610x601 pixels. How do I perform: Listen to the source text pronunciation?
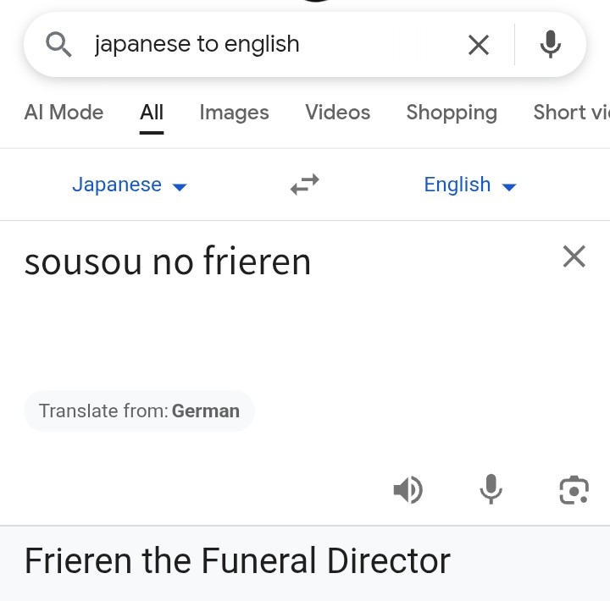tap(408, 489)
